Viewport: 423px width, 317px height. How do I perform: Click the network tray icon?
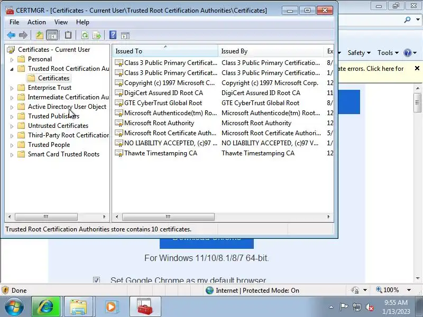pyautogui.click(x=357, y=307)
